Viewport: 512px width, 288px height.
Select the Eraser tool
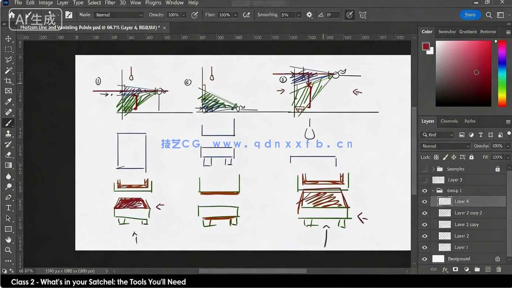pos(8,155)
